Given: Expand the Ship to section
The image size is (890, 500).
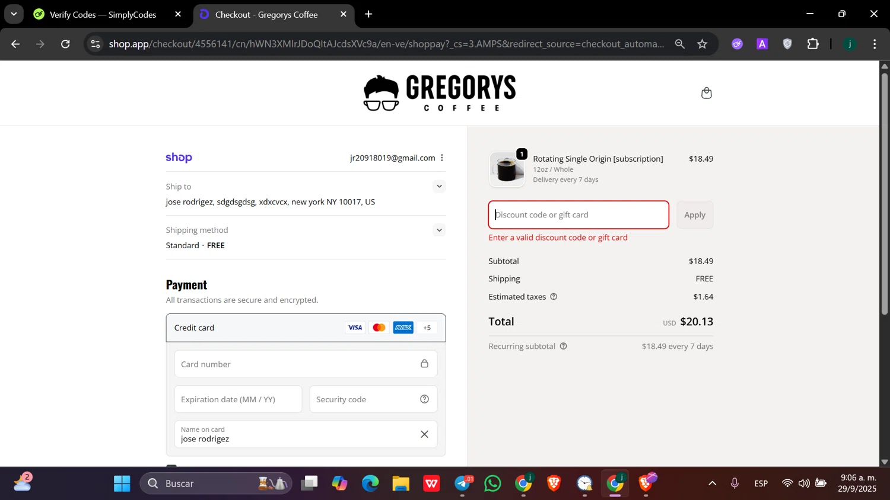Looking at the screenshot, I should tap(439, 186).
